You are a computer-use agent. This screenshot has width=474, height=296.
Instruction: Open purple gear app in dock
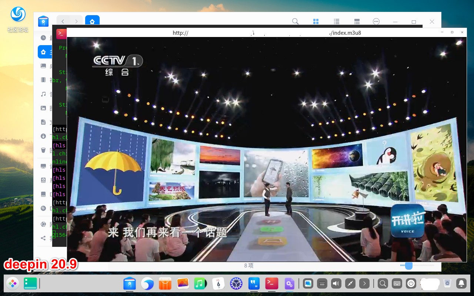click(x=289, y=284)
